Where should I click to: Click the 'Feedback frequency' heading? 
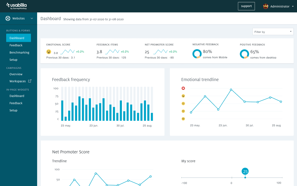(71, 80)
